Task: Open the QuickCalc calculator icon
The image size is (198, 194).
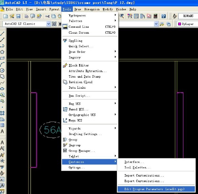Action: 156,16
